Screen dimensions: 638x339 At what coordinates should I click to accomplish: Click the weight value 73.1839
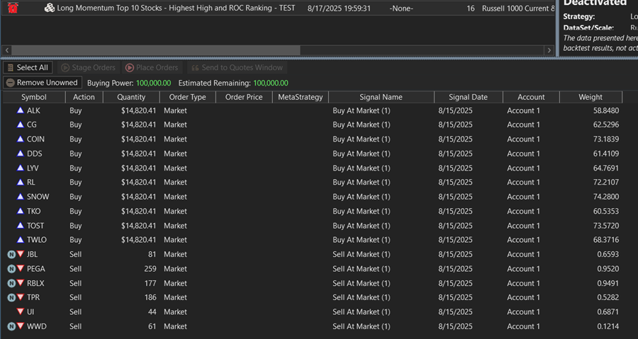coord(606,139)
